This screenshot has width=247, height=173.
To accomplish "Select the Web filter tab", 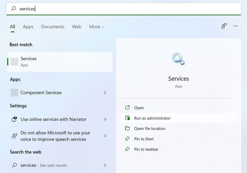I will click(x=77, y=27).
